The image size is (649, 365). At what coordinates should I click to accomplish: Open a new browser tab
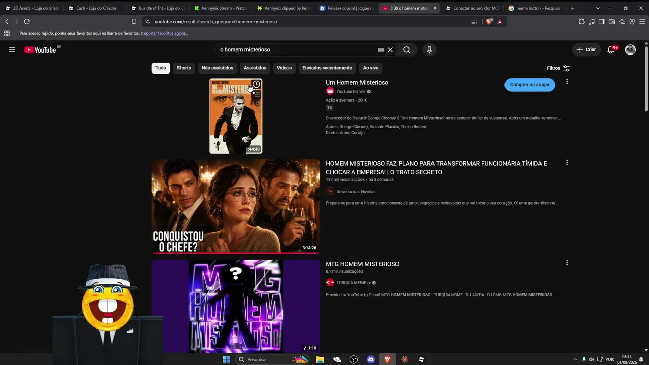(x=573, y=8)
